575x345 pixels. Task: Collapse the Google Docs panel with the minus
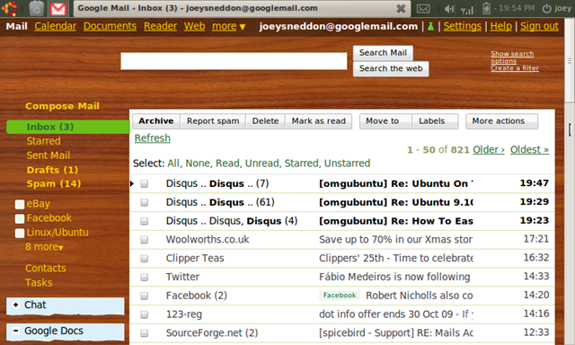point(16,331)
